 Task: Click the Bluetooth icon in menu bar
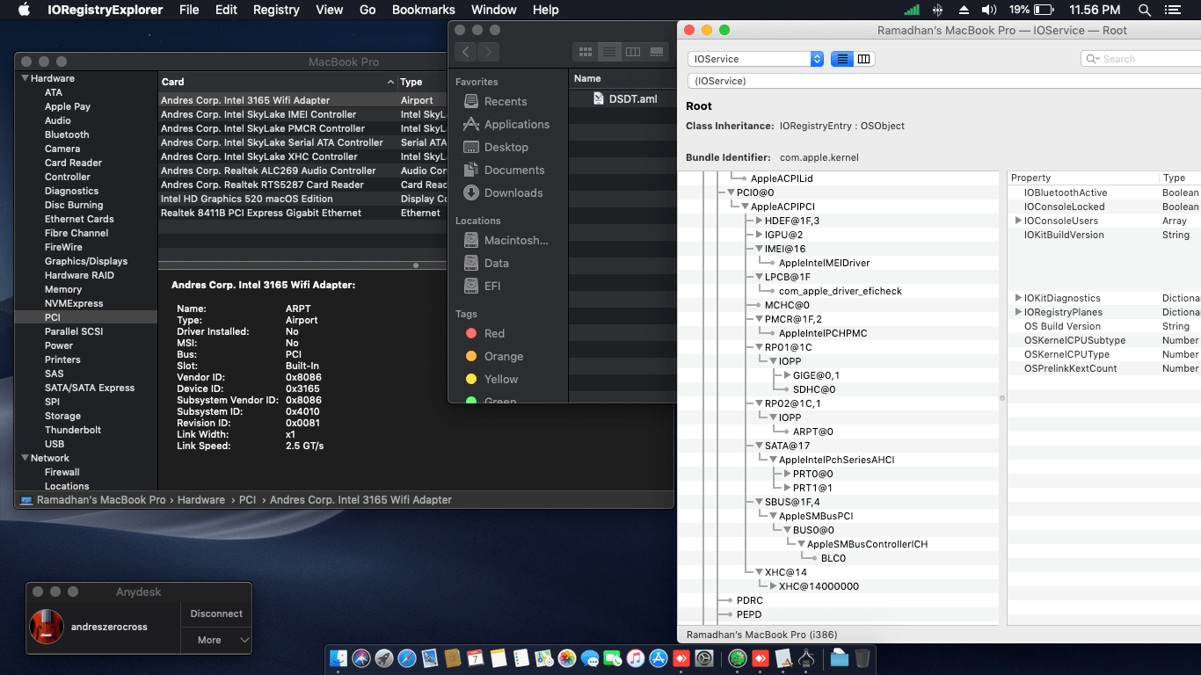938,10
